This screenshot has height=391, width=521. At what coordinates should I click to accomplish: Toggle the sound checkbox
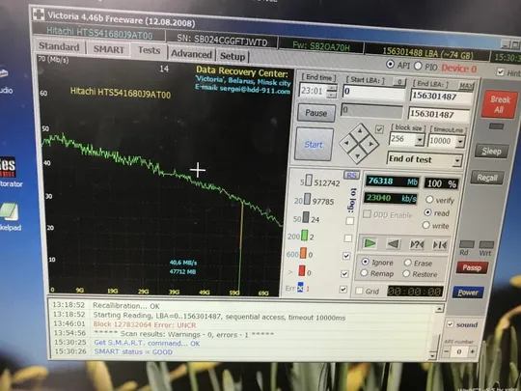pos(451,323)
